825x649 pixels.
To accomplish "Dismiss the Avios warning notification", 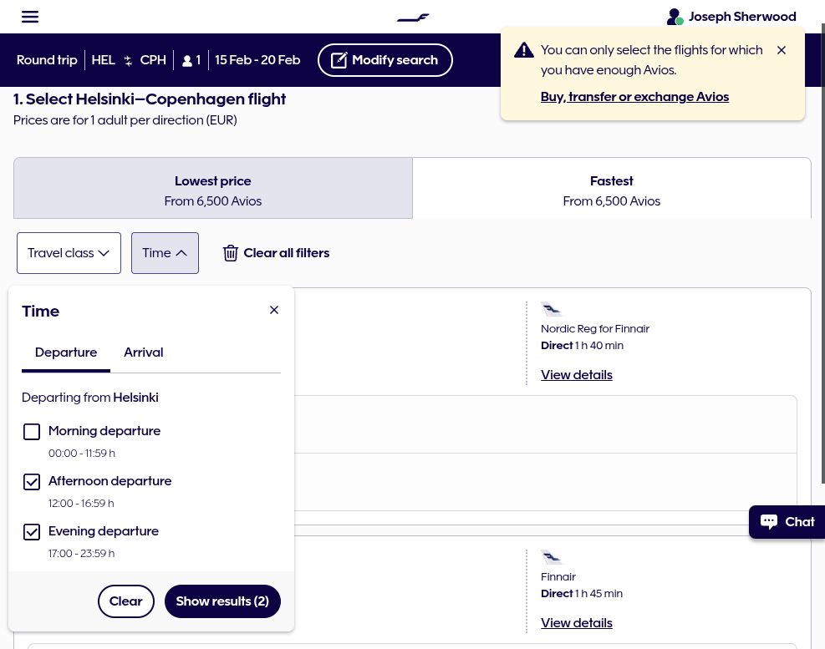I will click(782, 50).
